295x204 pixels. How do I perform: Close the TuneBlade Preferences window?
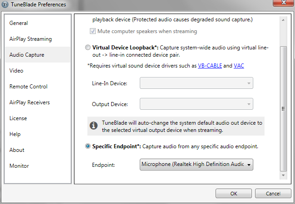click(283, 3)
